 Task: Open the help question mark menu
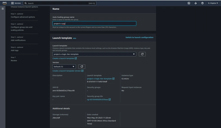tap(202, 3)
